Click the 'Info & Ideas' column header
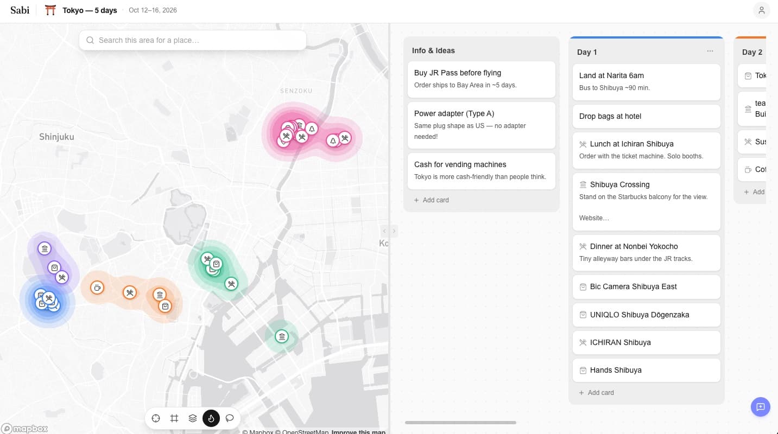Viewport: 778px width, 434px height. [x=433, y=50]
